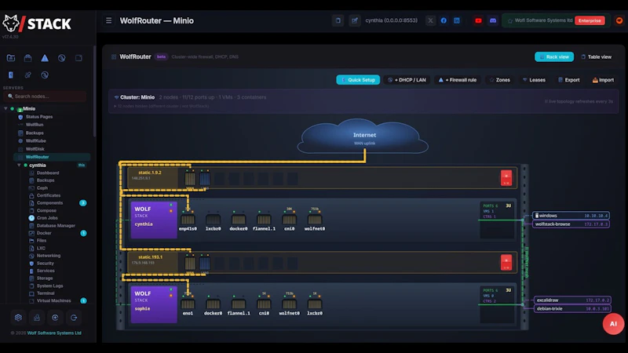Open the round red AI assistant button

[x=613, y=324]
